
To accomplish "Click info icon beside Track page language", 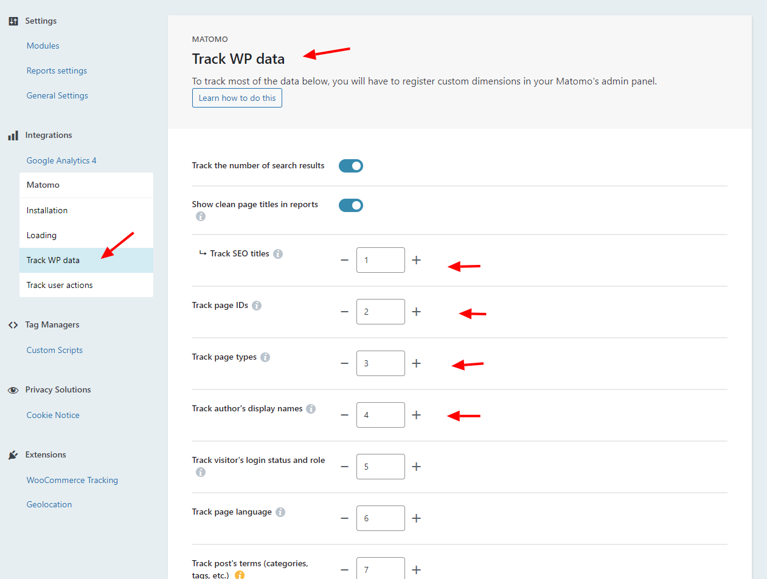I will (280, 512).
